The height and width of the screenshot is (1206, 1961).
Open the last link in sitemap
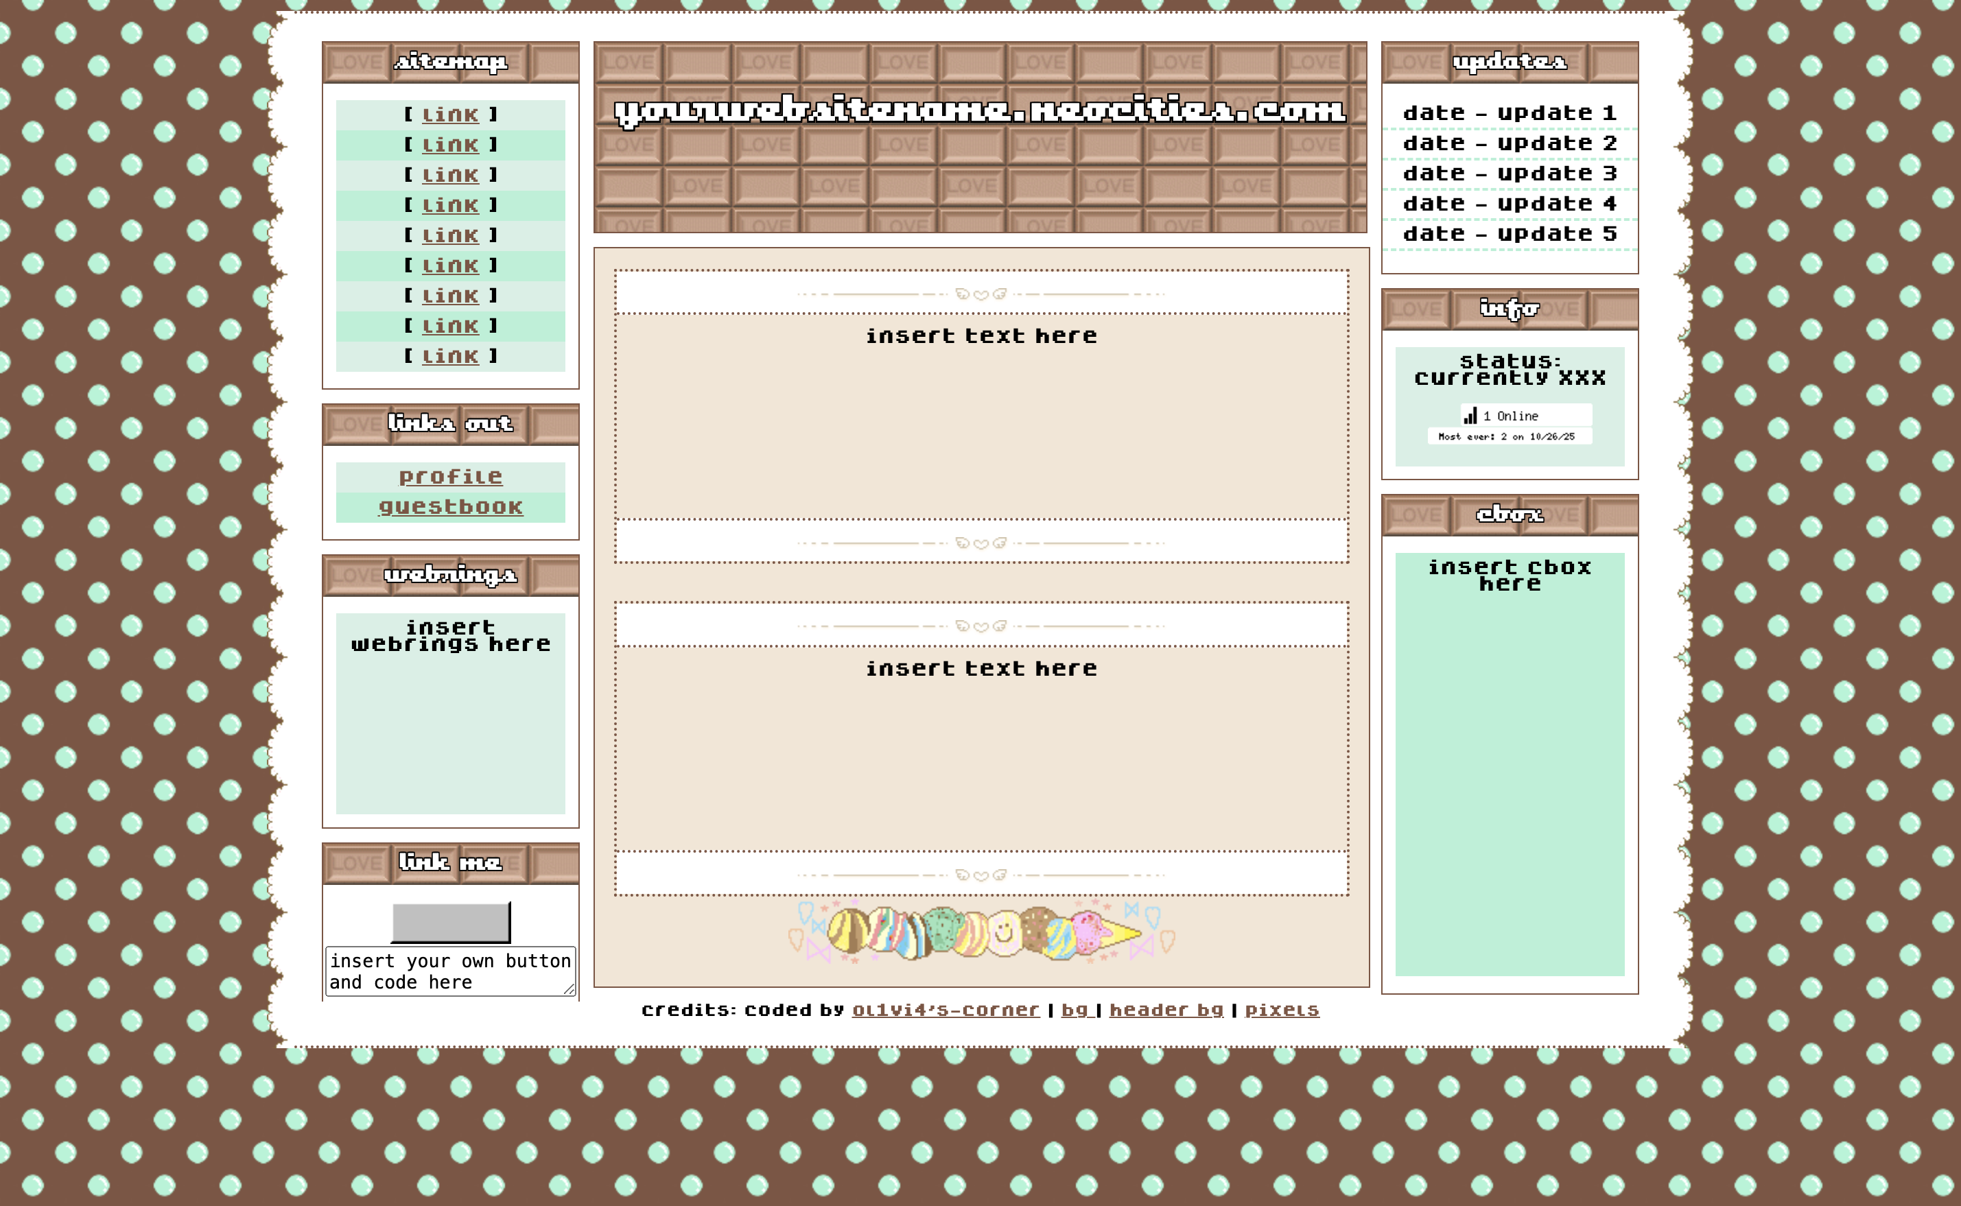pos(450,357)
